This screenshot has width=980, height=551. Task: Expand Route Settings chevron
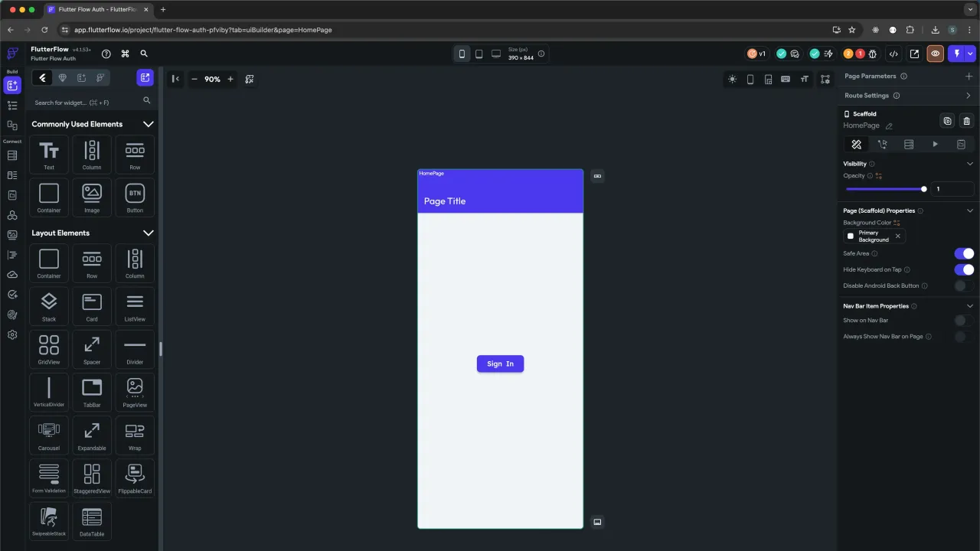tap(969, 96)
